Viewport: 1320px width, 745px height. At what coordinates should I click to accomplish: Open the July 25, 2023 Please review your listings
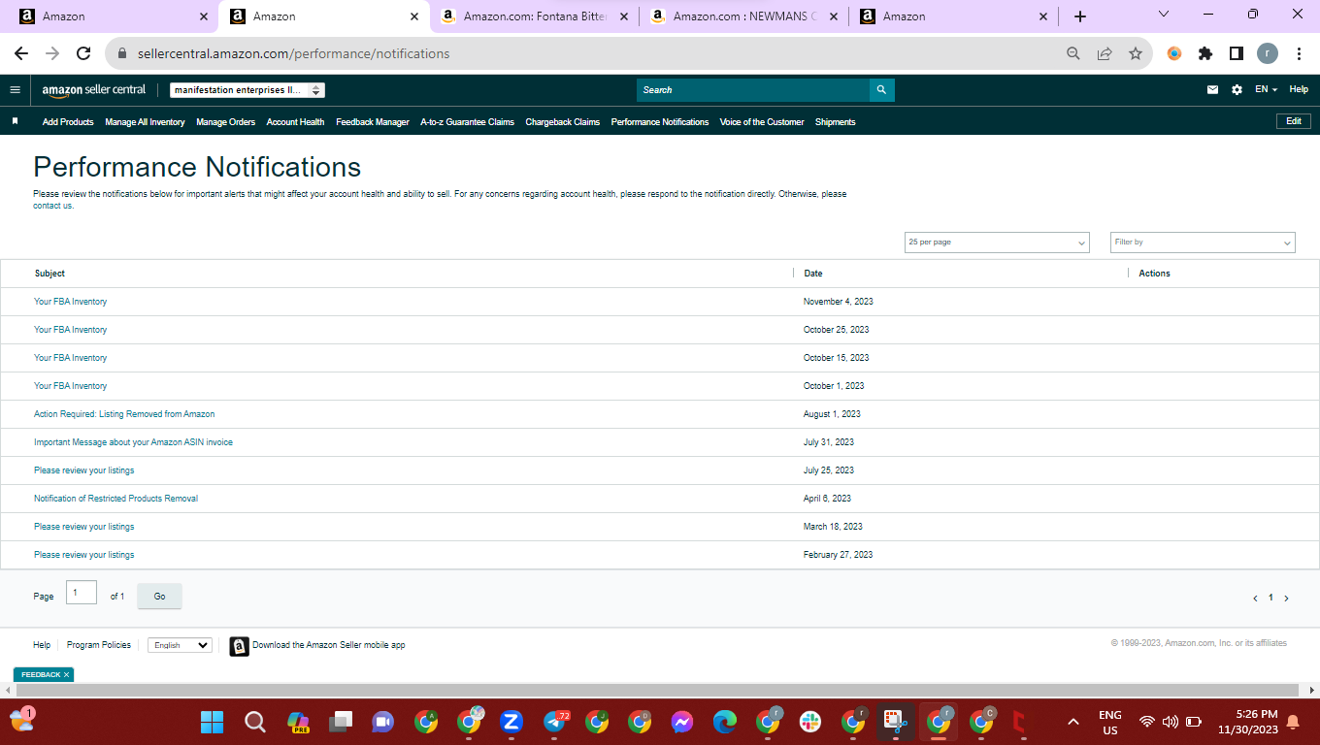point(84,470)
